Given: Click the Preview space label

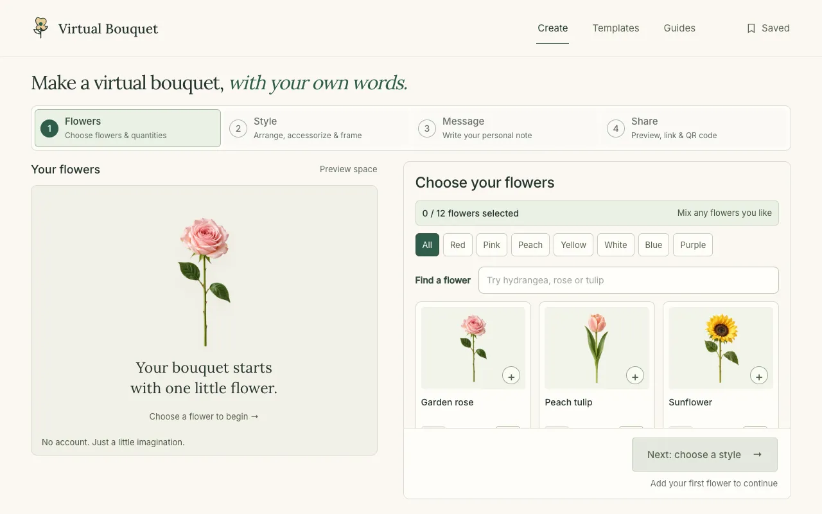Looking at the screenshot, I should pyautogui.click(x=349, y=169).
